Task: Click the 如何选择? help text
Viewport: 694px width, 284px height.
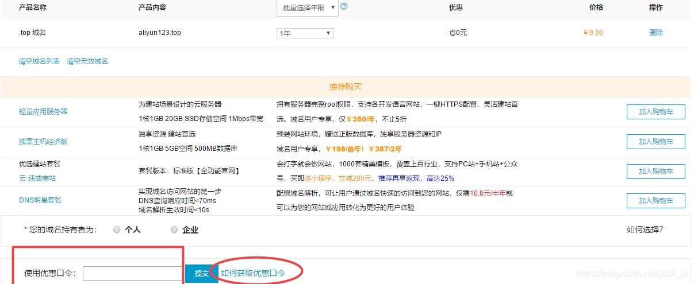Action: pyautogui.click(x=645, y=229)
